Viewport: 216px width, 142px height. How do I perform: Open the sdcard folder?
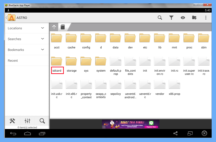coord(57,65)
